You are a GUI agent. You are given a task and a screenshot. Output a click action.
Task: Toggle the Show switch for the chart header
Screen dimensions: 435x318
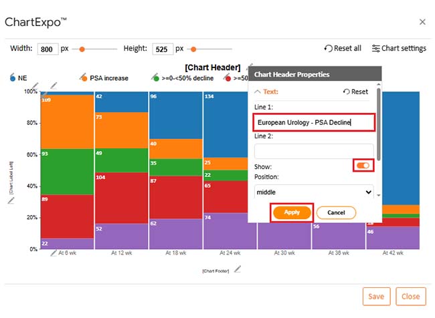point(362,165)
